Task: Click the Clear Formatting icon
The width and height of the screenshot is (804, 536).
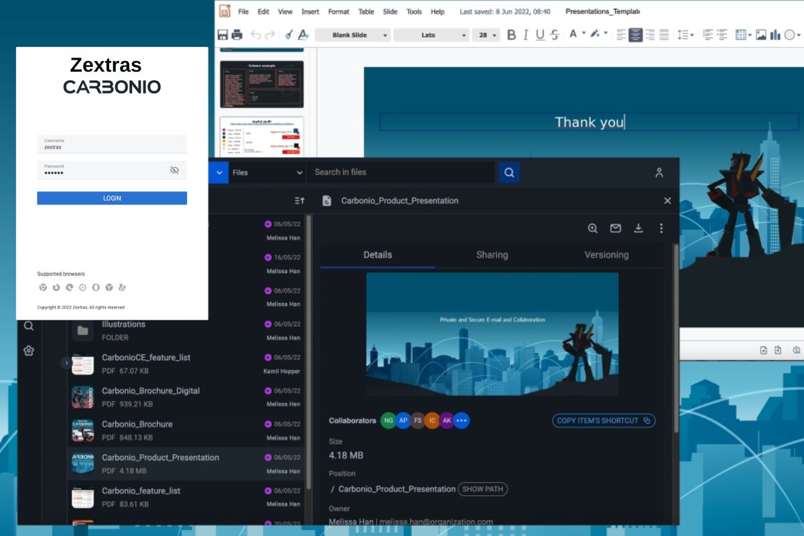Action: pyautogui.click(x=303, y=35)
